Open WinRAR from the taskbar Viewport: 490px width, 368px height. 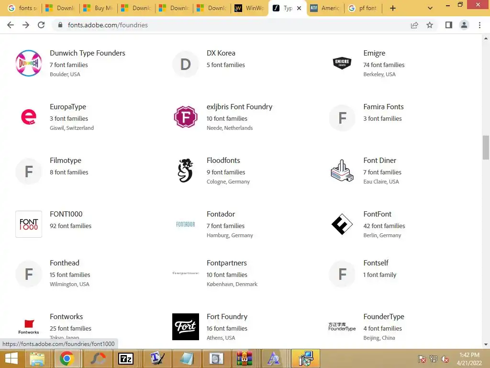245,358
